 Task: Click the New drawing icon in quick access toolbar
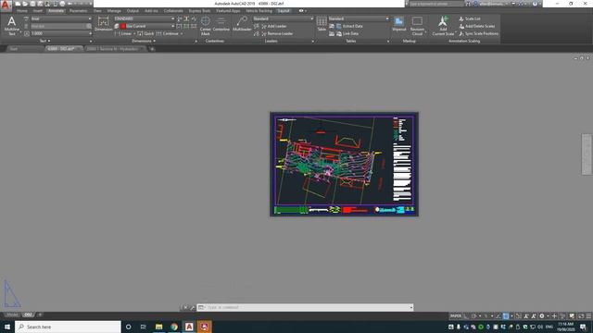18,4
